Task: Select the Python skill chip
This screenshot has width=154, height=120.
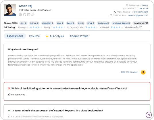Action: (34, 23)
